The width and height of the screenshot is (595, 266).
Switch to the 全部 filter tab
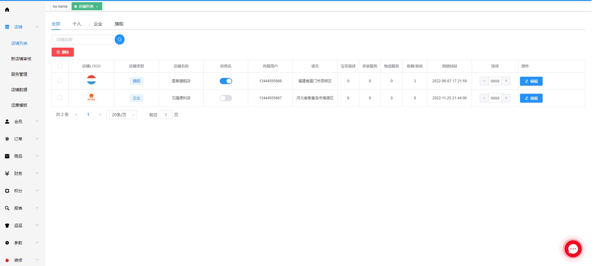[x=56, y=24]
